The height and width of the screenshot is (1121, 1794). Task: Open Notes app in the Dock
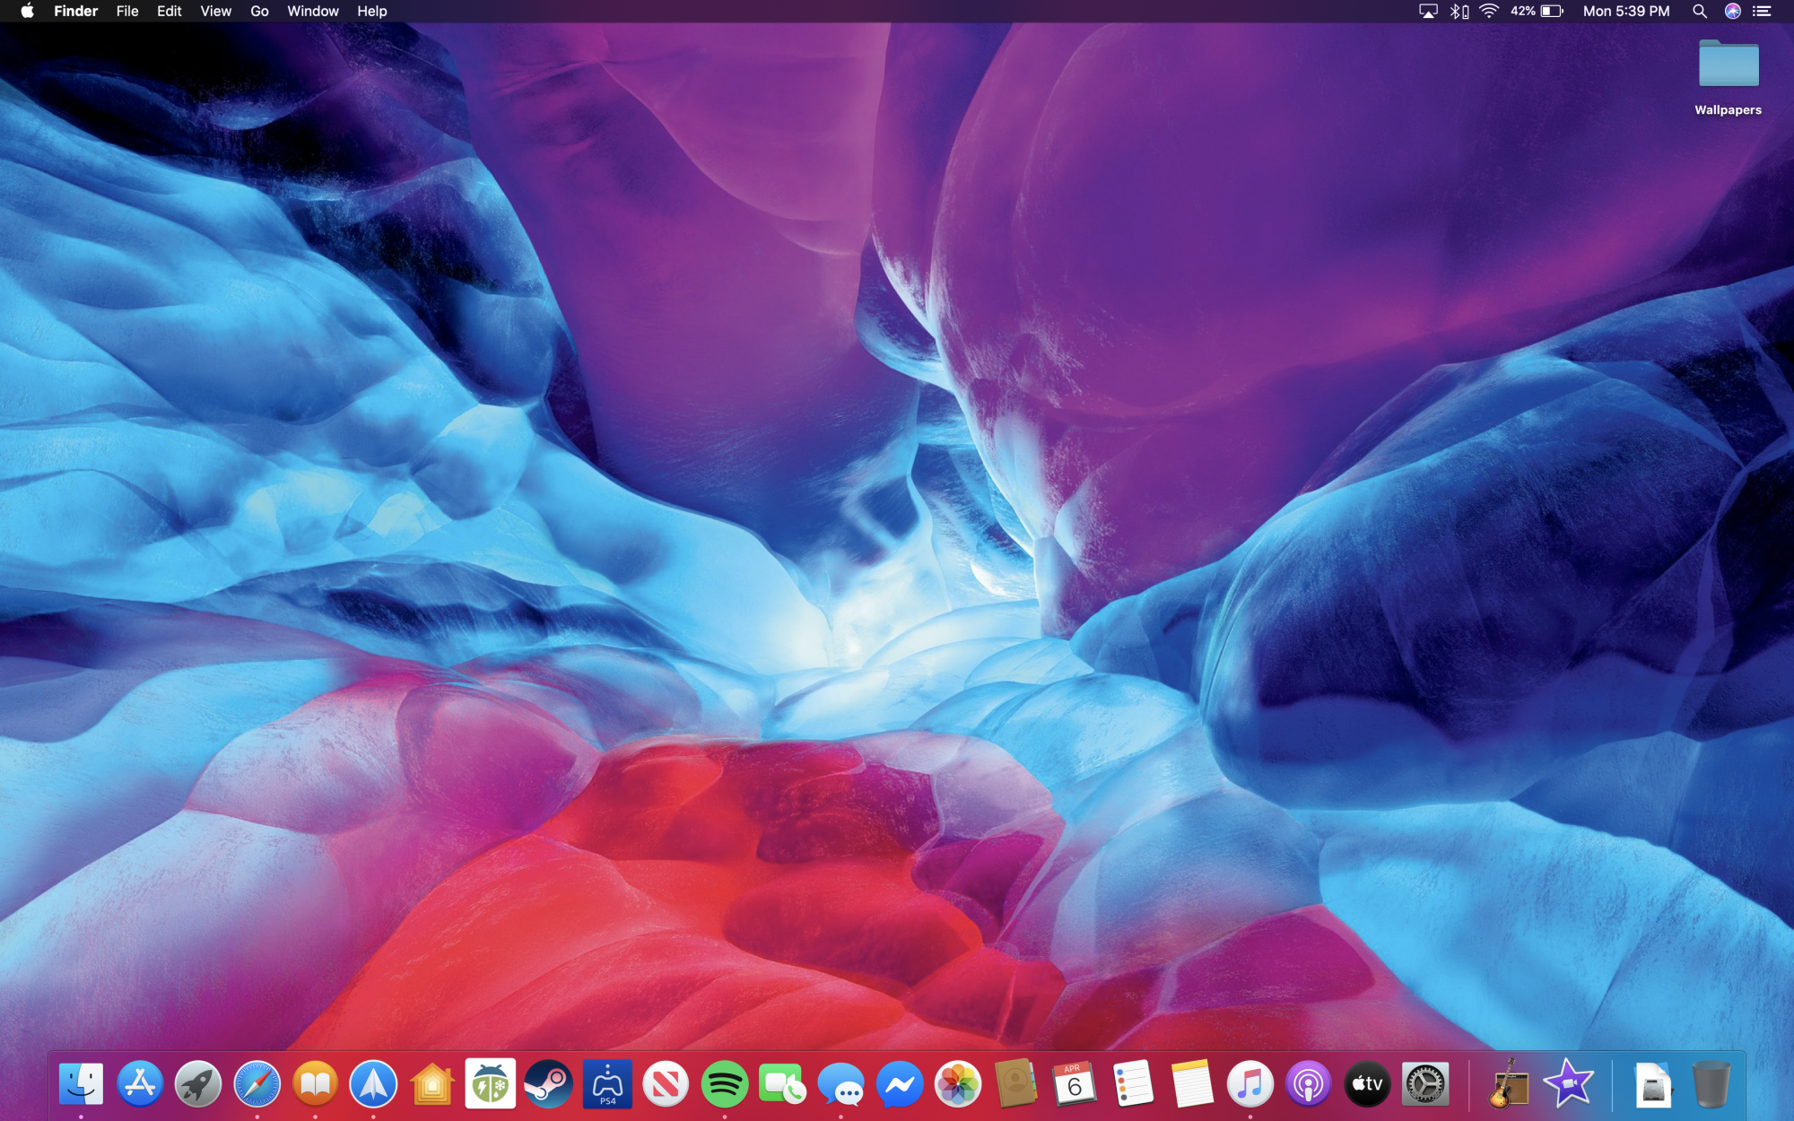coord(1191,1083)
